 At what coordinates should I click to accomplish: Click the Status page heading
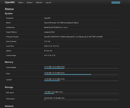point(9,9)
